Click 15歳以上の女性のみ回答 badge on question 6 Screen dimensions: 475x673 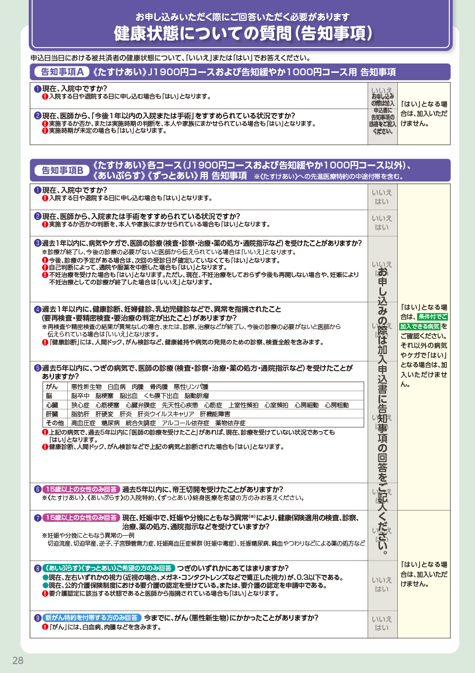click(x=82, y=489)
